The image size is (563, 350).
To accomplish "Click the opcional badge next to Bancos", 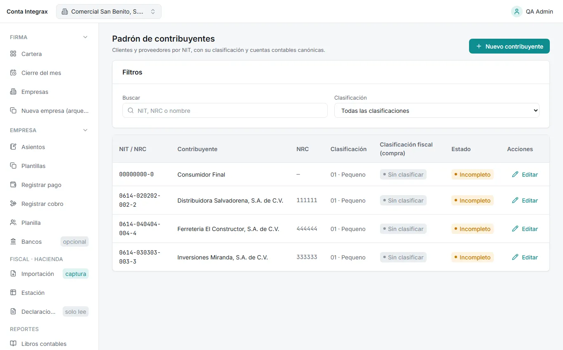I will pos(74,242).
